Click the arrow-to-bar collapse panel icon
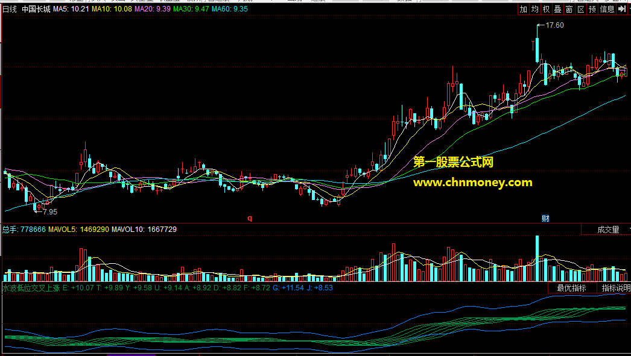 (623, 9)
